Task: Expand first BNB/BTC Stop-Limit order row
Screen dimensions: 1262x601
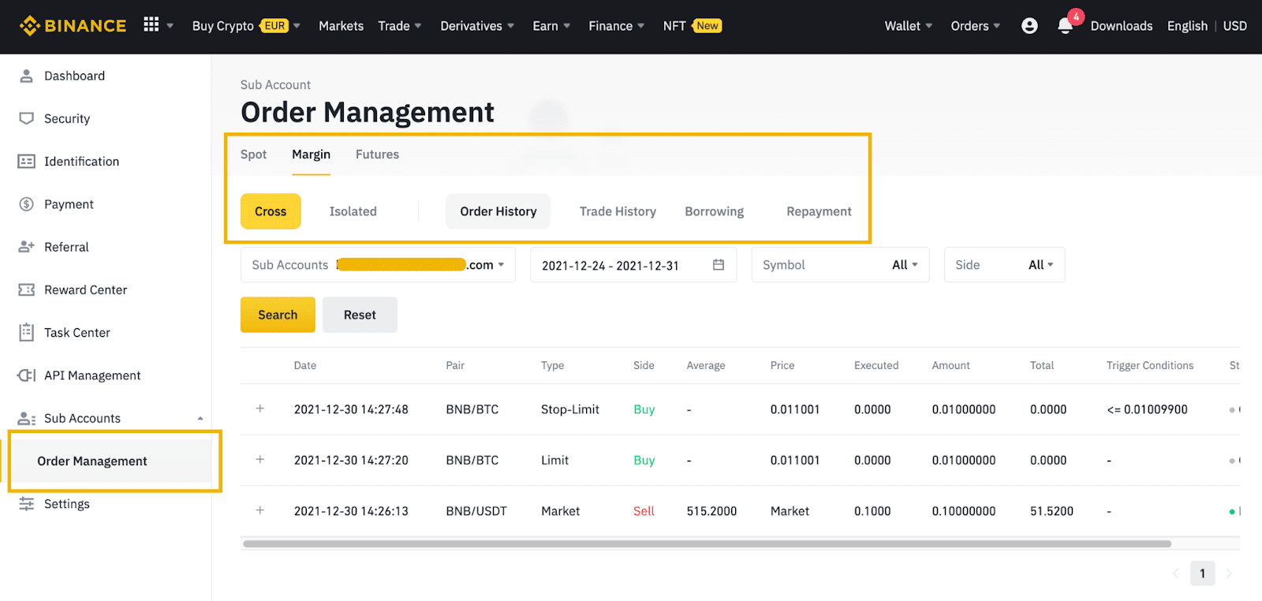Action: [x=260, y=409]
